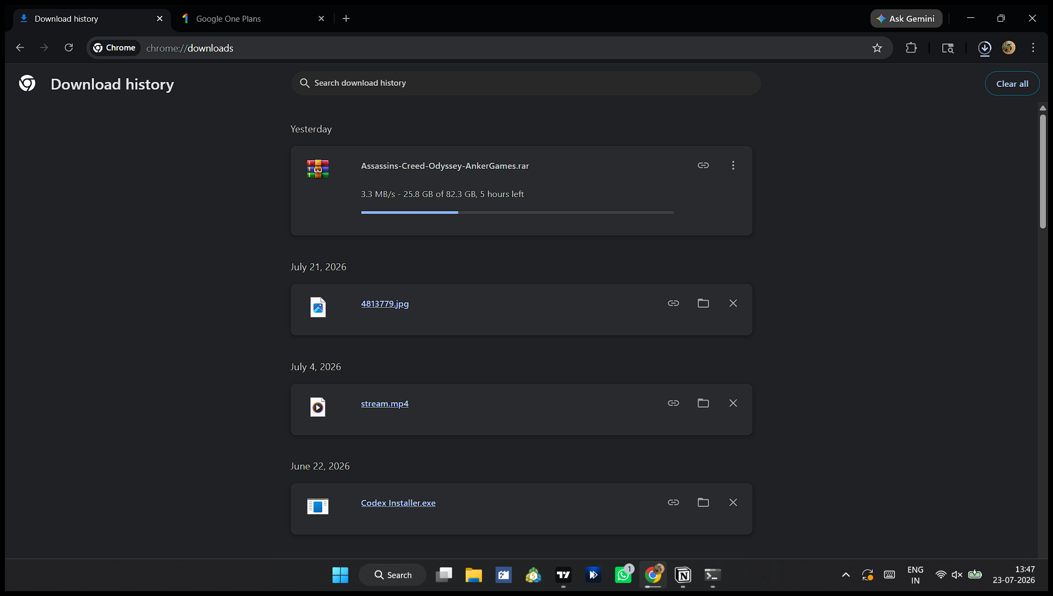Show hidden system tray icons
Image resolution: width=1053 pixels, height=596 pixels.
846,575
